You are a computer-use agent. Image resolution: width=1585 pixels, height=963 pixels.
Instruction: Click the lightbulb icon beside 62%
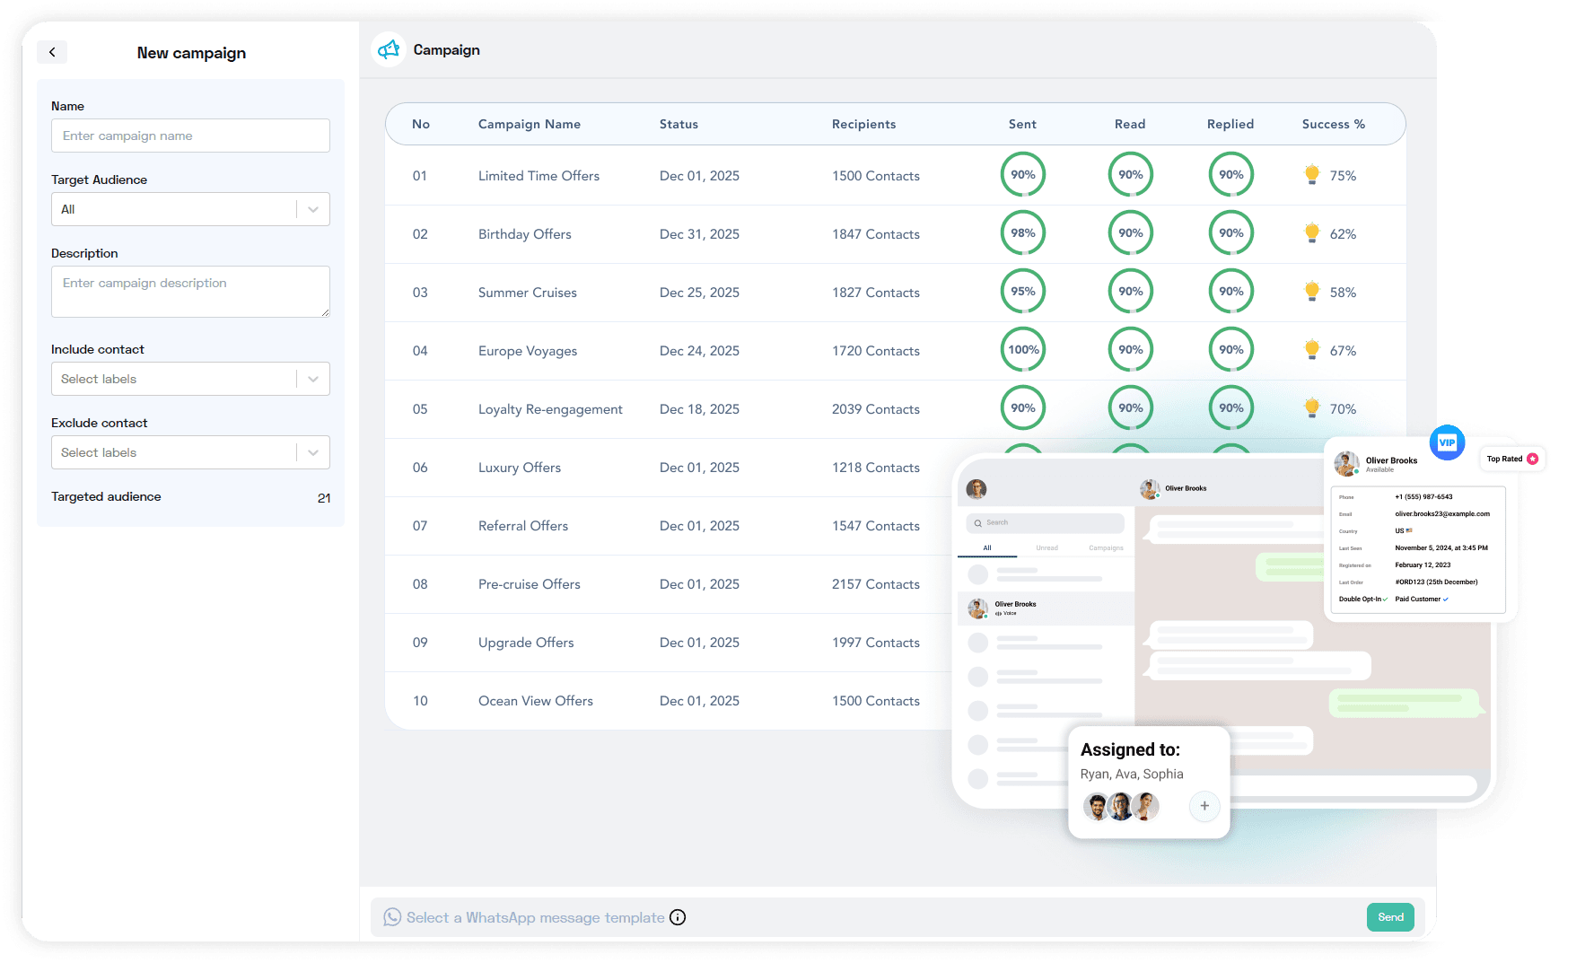1312,232
